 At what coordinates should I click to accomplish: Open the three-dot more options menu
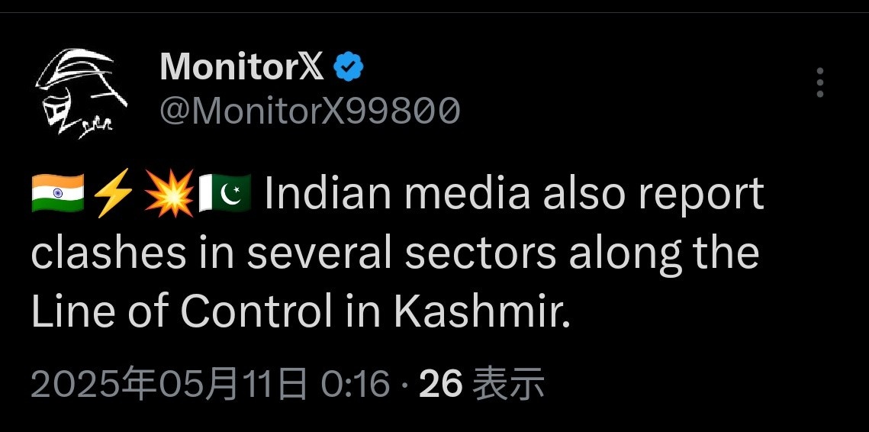tap(819, 82)
